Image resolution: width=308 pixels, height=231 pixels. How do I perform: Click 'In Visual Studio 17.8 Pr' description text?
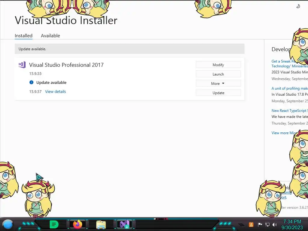point(290,94)
